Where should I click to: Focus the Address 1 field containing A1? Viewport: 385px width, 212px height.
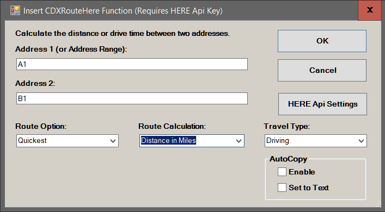132,64
